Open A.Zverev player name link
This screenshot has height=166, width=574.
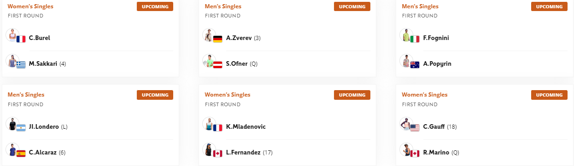[x=239, y=38]
